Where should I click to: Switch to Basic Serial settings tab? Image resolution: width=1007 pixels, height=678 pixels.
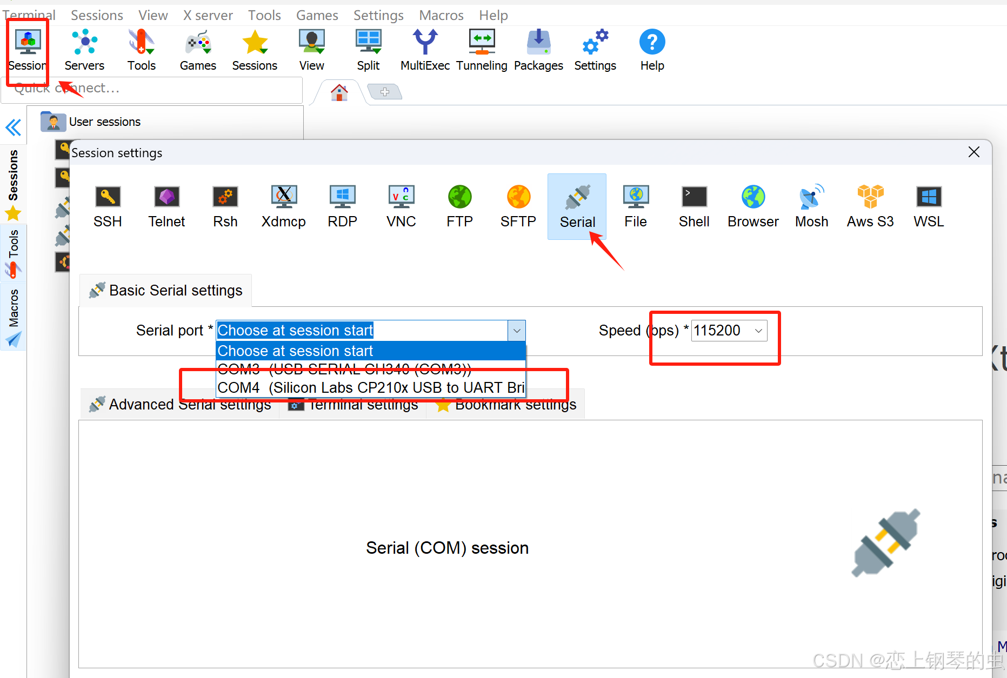(165, 291)
